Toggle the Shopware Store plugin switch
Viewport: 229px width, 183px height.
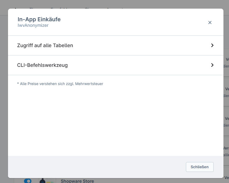pos(28,181)
